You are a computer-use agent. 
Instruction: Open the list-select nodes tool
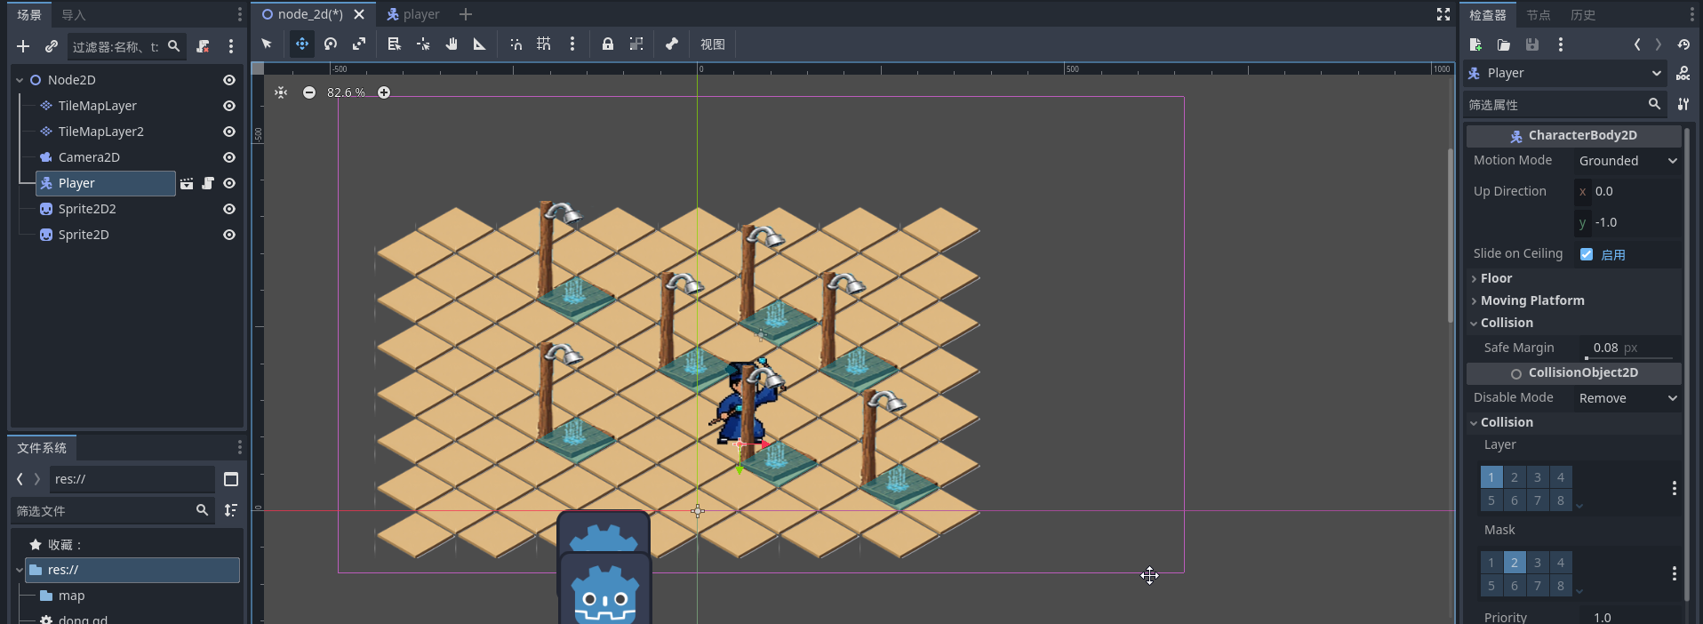point(395,44)
